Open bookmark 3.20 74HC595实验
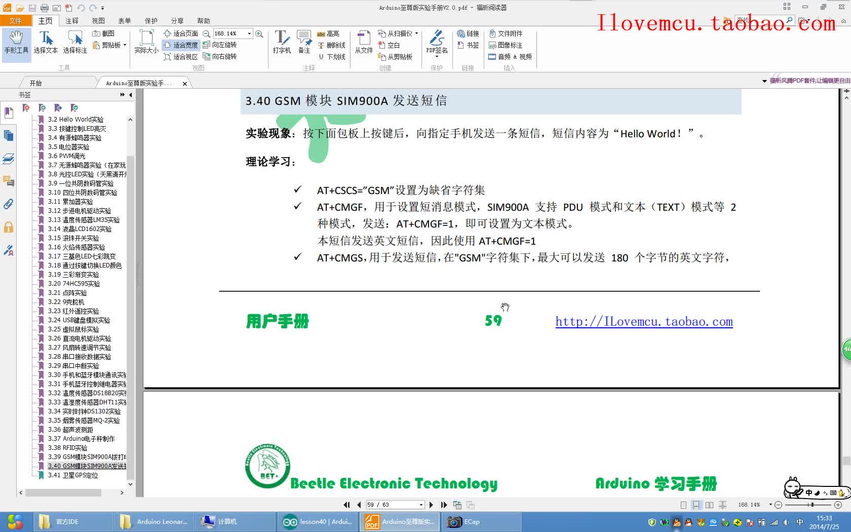Viewport: 851px width, 532px height. point(74,284)
